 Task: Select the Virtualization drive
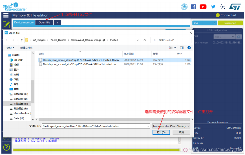click(20, 113)
